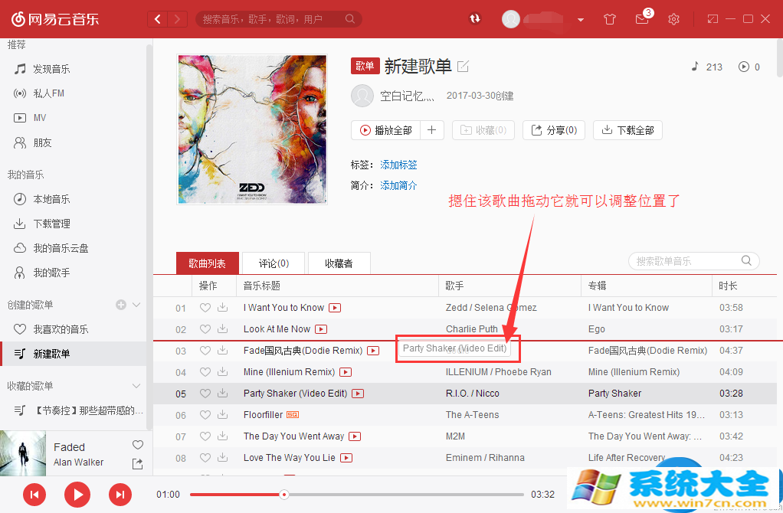Play MV for I Want You to Know

click(335, 308)
